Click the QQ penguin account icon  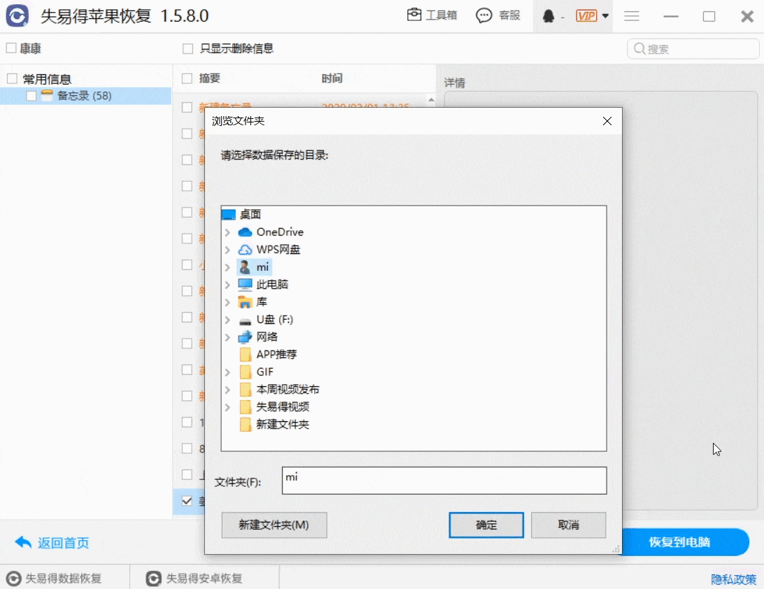coord(548,16)
